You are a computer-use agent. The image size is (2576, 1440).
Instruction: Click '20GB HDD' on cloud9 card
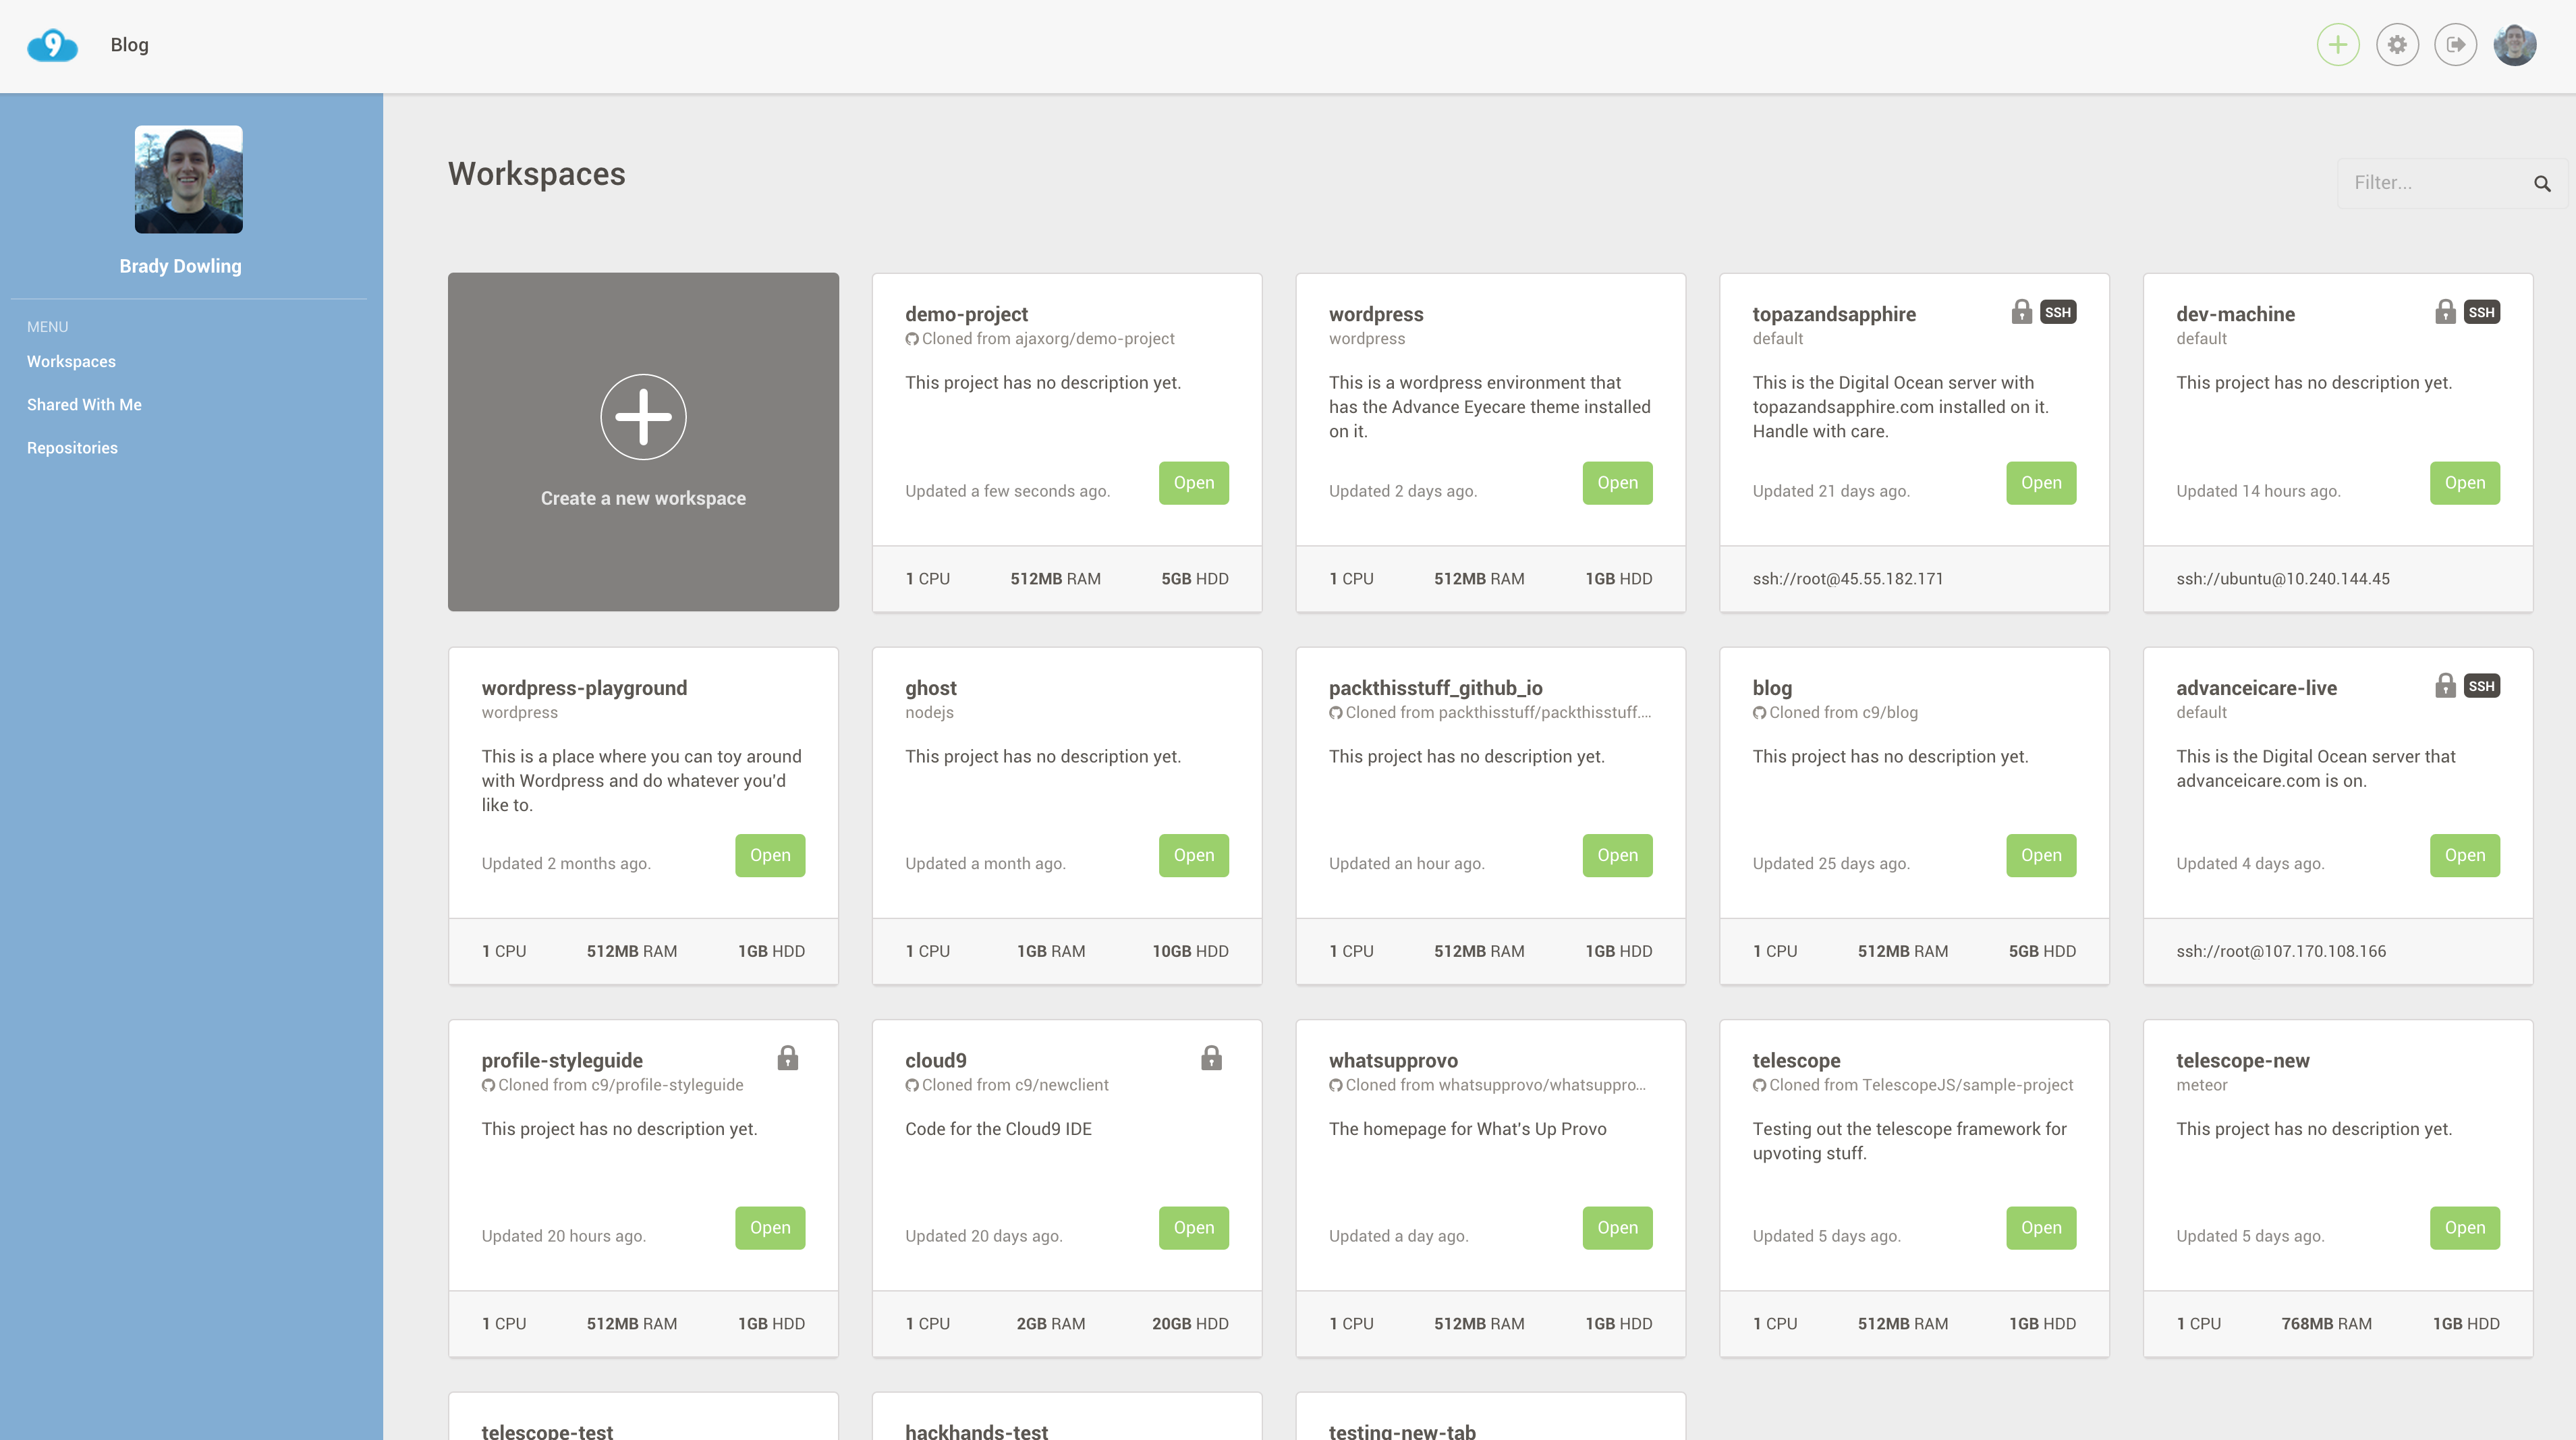pos(1190,1324)
